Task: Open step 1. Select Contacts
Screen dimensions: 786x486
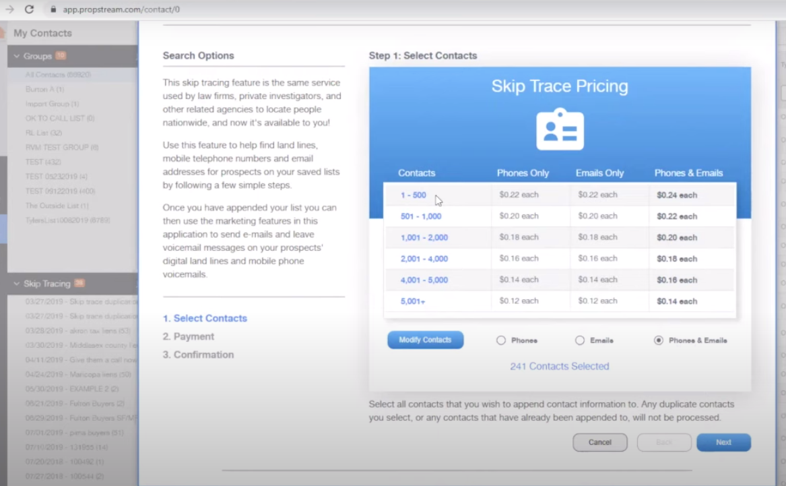Action: pos(205,318)
